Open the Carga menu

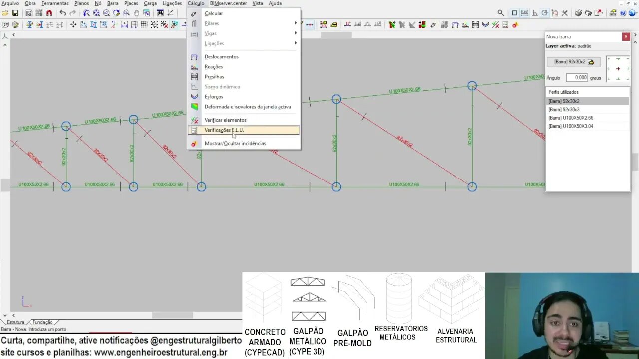coord(150,3)
